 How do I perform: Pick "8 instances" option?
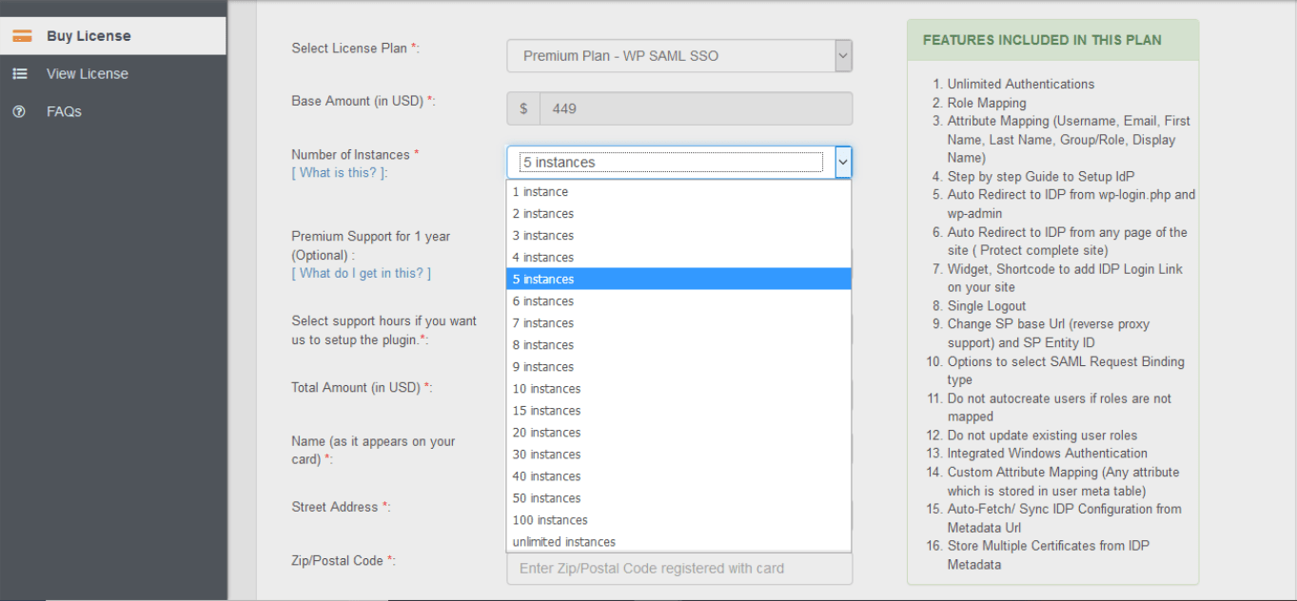(679, 345)
